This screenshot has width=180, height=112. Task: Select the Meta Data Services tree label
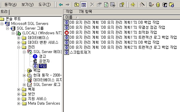point(44,103)
